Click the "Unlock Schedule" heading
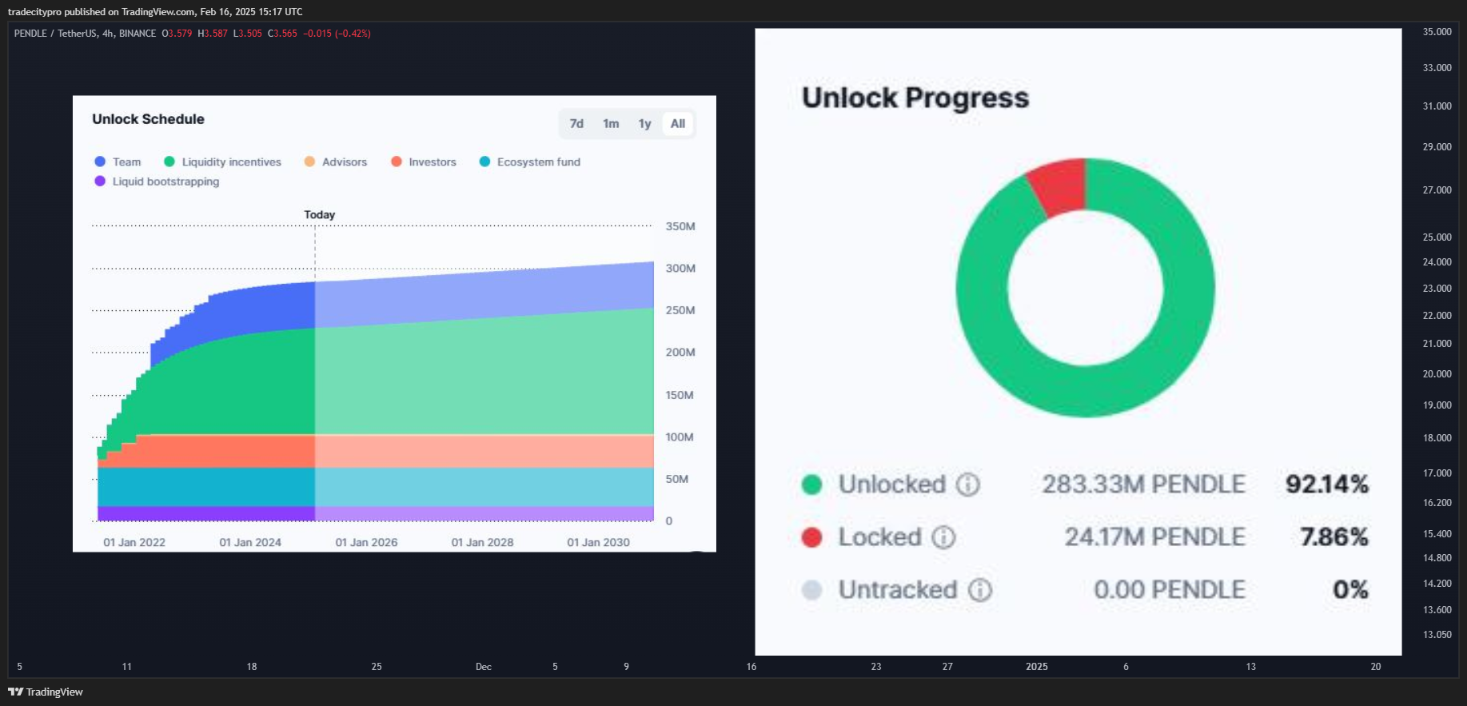 point(148,119)
